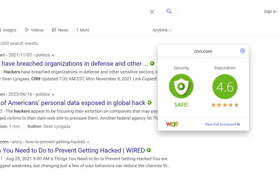The image size is (280, 175).
Task: Expand the Anytime filter dropdown
Action: click(162, 30)
